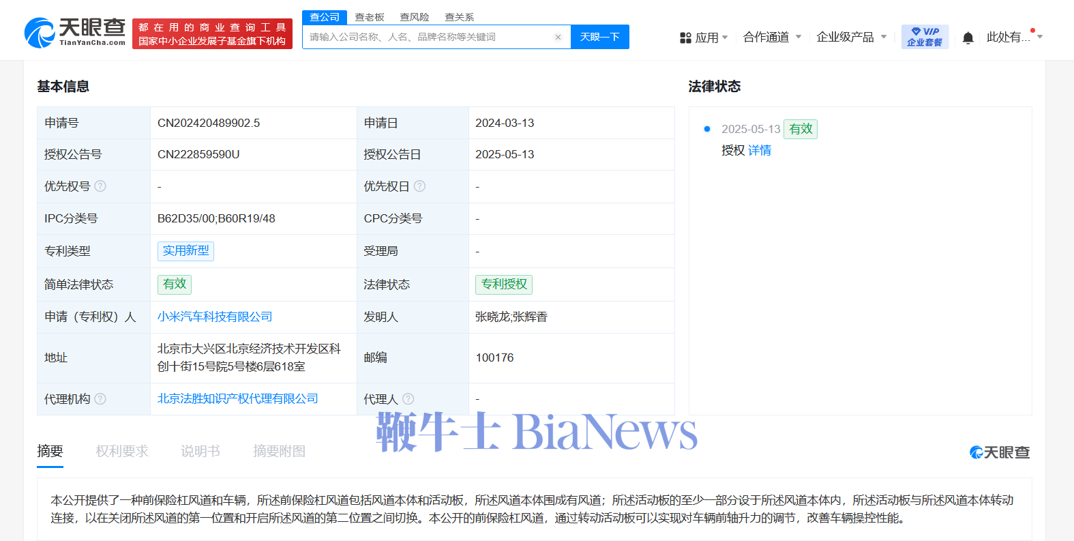Open the 摘要附图 tab
1074x541 pixels.
(x=279, y=452)
